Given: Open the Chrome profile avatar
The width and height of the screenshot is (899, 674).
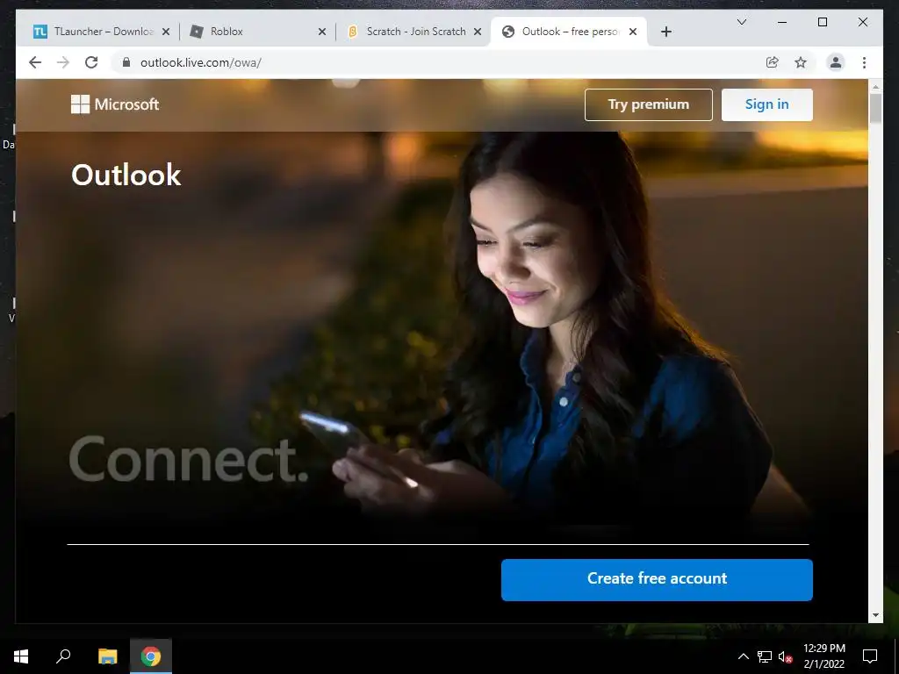Looking at the screenshot, I should click(x=836, y=62).
